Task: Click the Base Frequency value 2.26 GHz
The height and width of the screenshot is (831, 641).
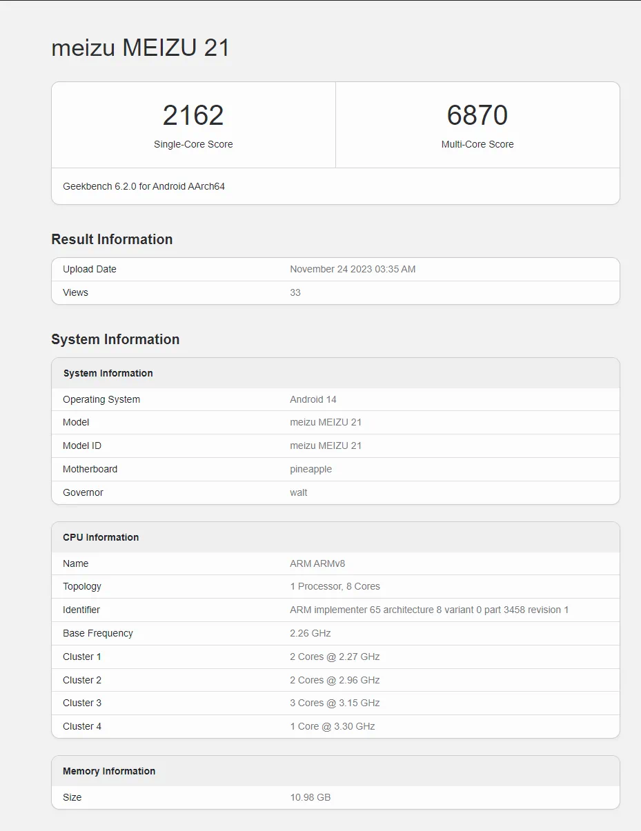Action: click(x=310, y=633)
